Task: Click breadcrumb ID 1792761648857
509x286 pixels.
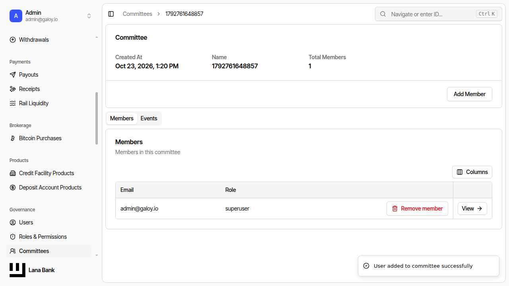Action: pyautogui.click(x=185, y=14)
